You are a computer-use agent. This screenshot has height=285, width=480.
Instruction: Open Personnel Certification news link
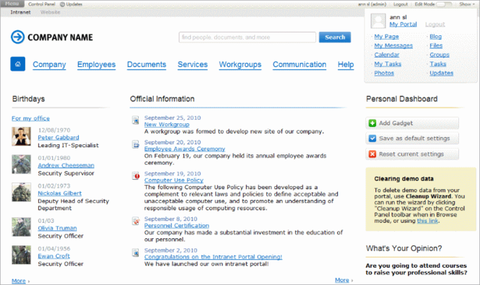coord(177,226)
